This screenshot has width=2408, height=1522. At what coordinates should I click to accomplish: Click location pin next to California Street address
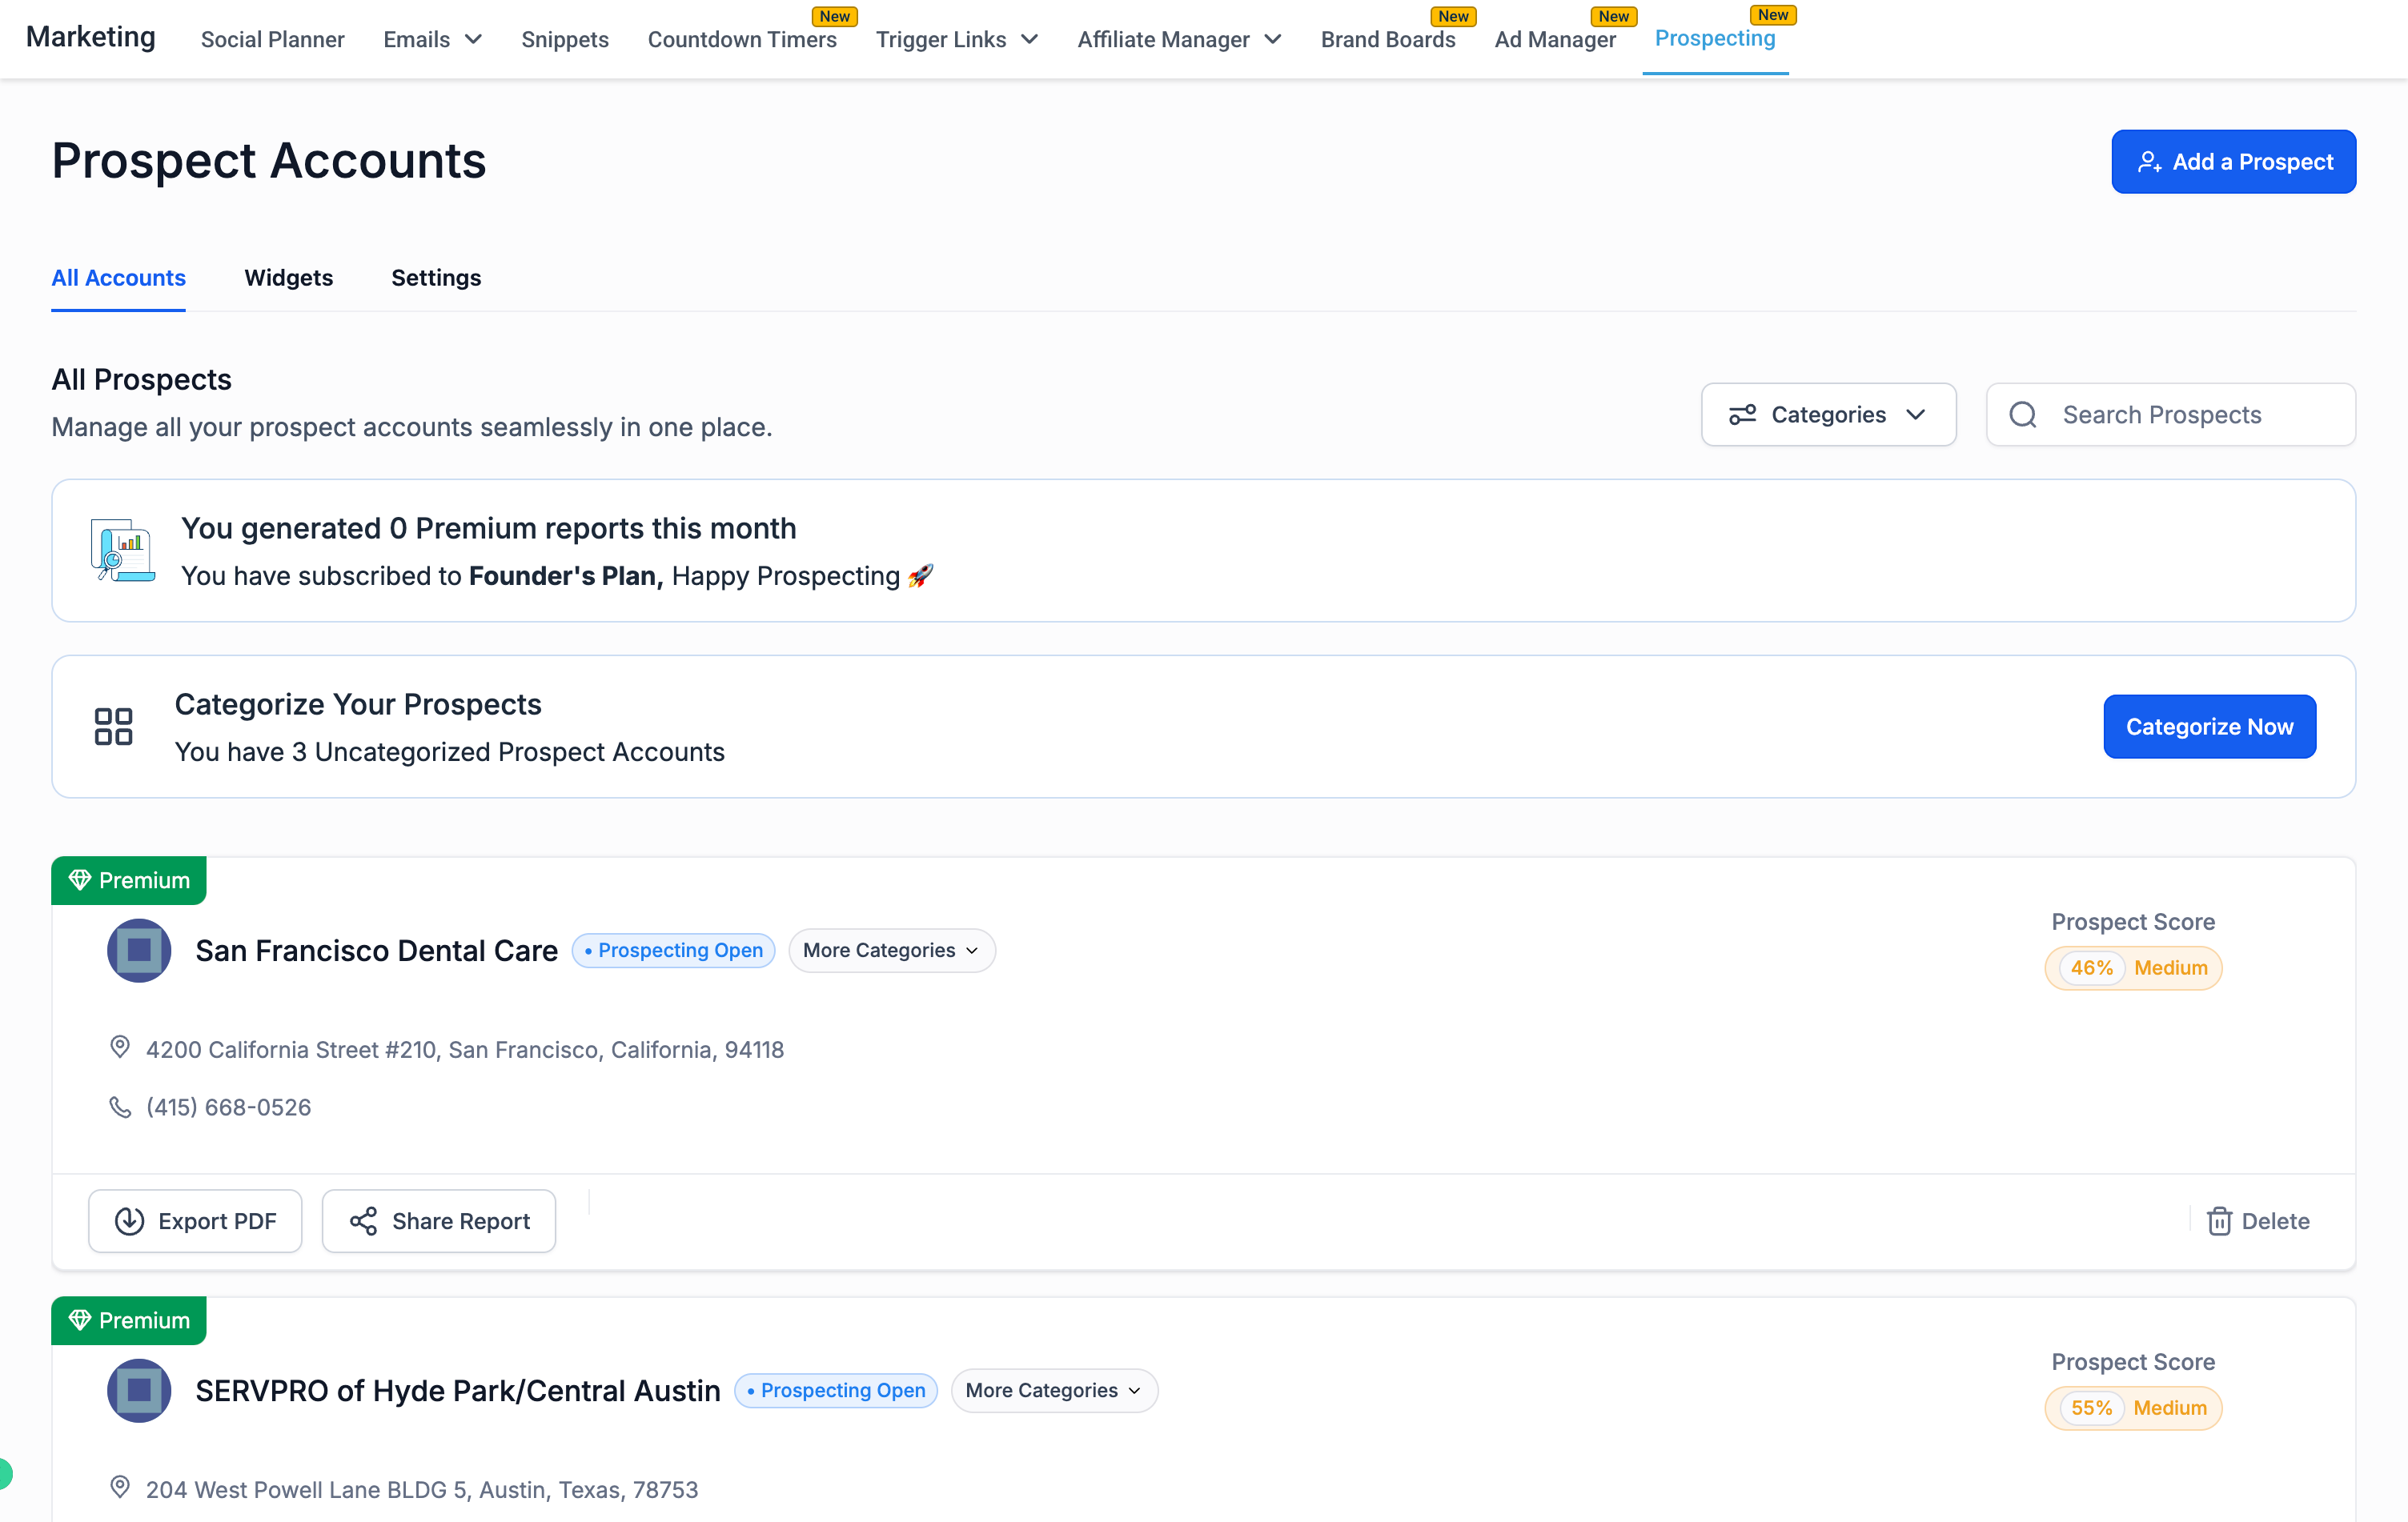pos(120,1047)
